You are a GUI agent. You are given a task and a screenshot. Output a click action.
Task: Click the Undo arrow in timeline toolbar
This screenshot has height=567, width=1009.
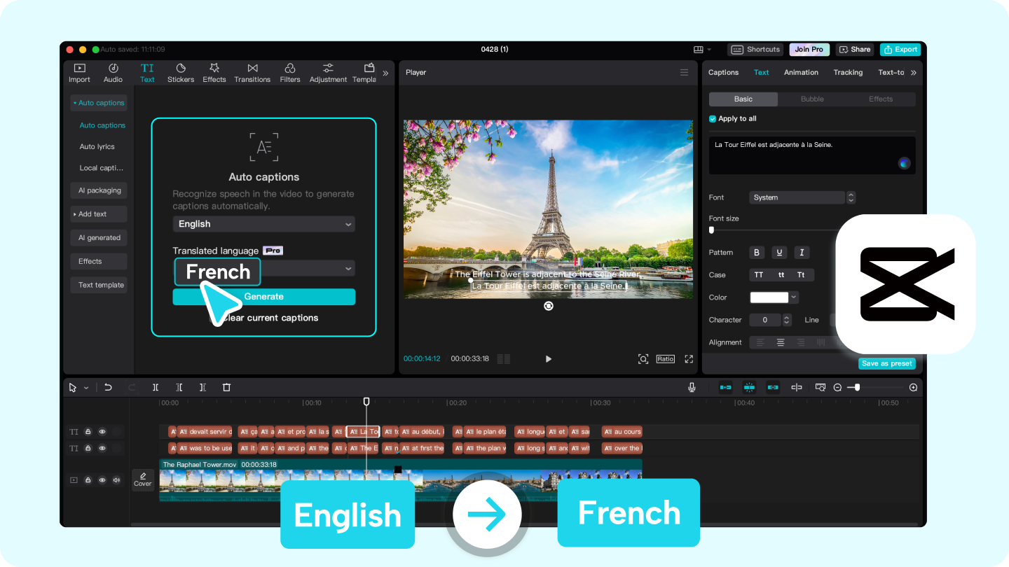[108, 387]
